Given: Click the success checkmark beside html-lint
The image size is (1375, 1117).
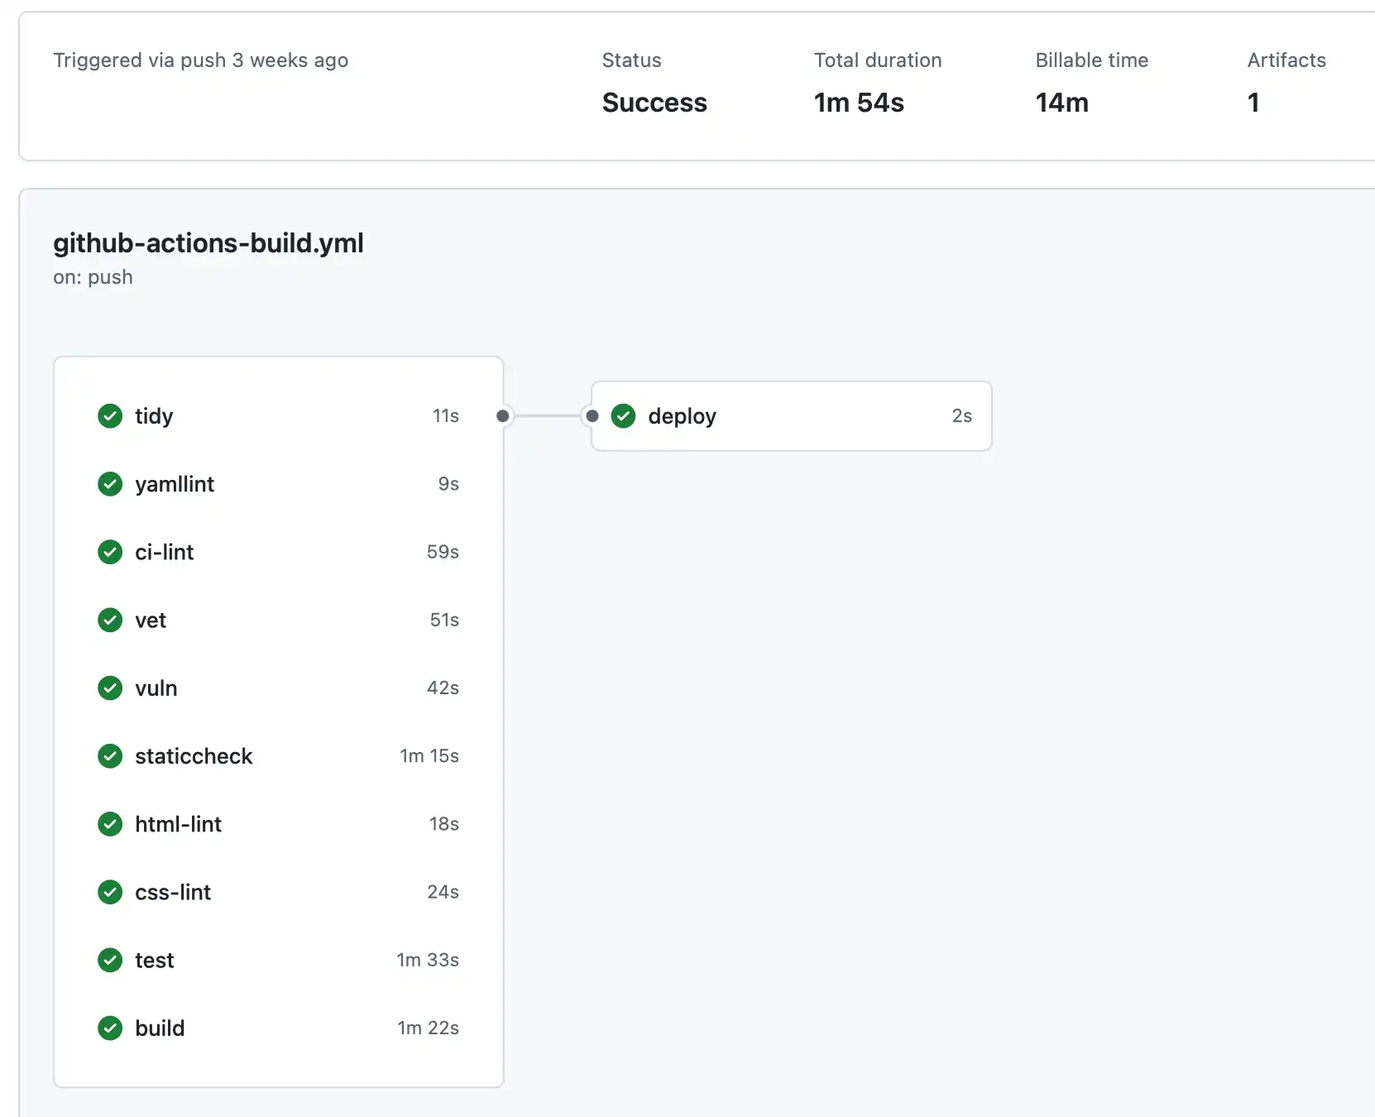Looking at the screenshot, I should coord(109,824).
